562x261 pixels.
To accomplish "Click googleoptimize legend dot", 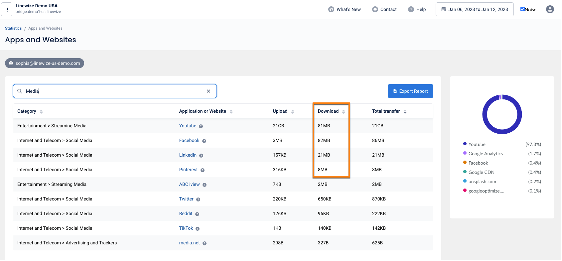I will [465, 190].
